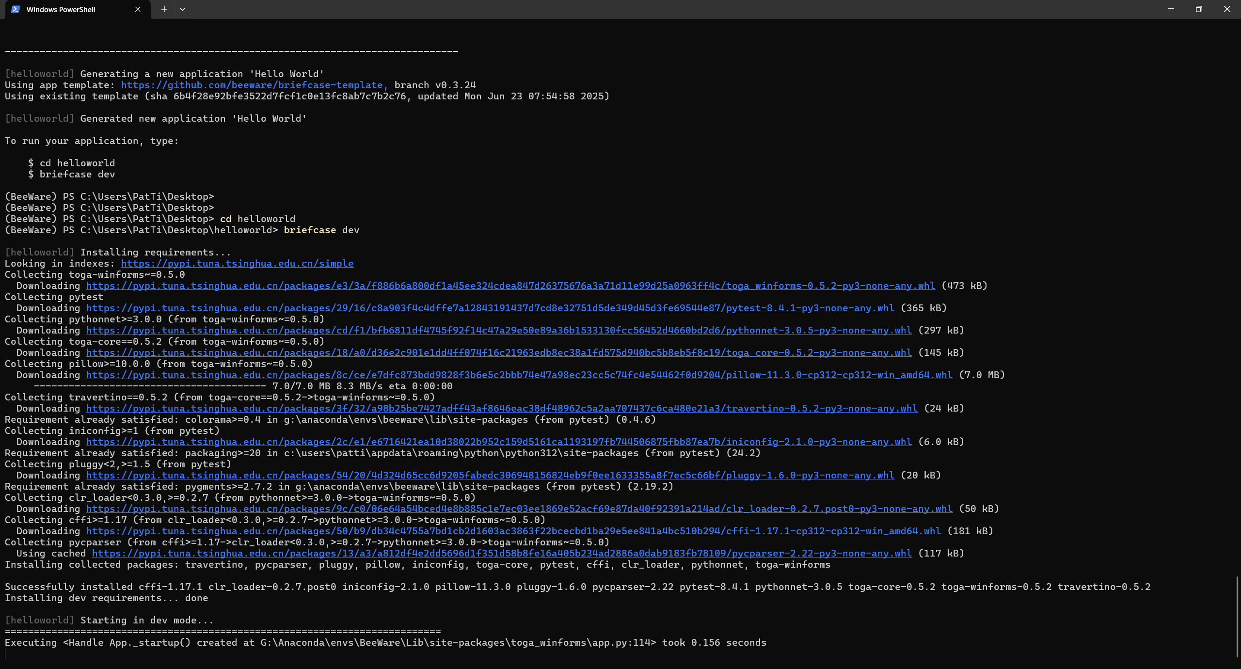The height and width of the screenshot is (669, 1241).
Task: Click the 'Installing dev requirements... done' line
Action: [106, 598]
